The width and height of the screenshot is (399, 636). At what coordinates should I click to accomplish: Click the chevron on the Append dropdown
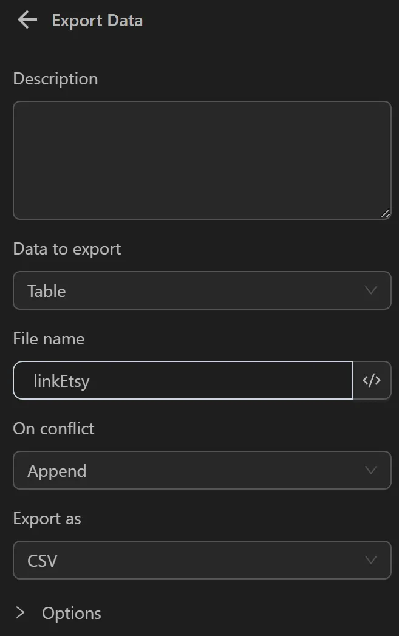point(370,470)
